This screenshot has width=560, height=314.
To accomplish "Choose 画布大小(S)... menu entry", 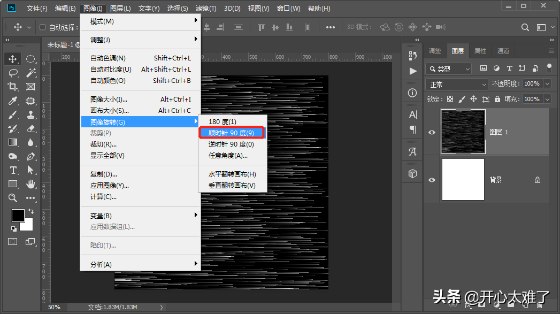I will [141, 110].
